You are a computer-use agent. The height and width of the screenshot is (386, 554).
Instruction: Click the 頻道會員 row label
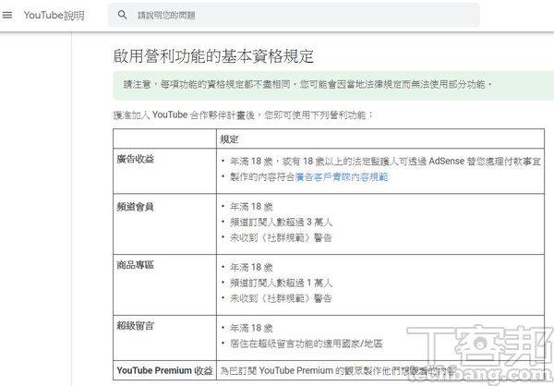pos(136,207)
